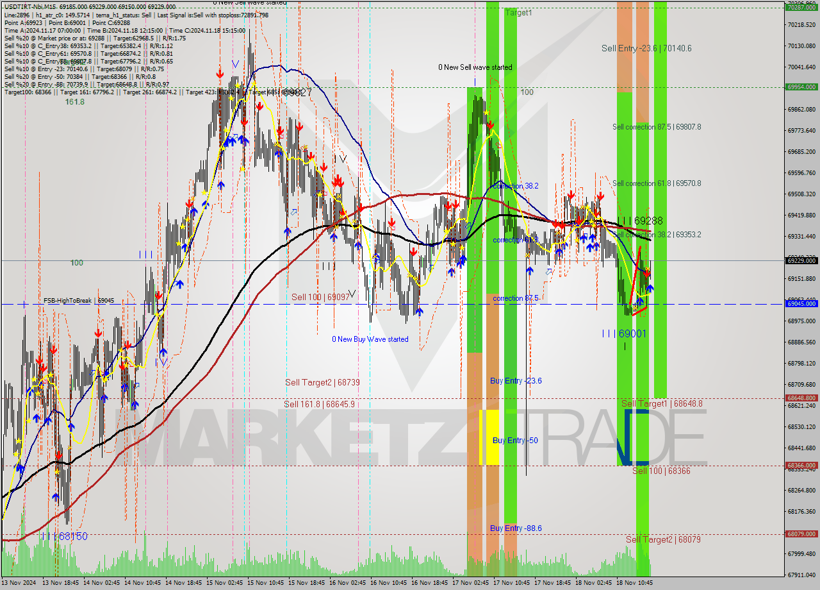Click the 'Point A:69923' info row
820x590 pixels.
pyautogui.click(x=67, y=22)
